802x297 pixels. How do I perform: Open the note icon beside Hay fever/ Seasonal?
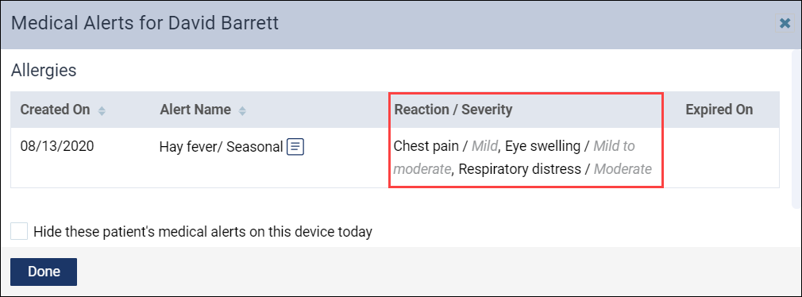click(x=295, y=147)
